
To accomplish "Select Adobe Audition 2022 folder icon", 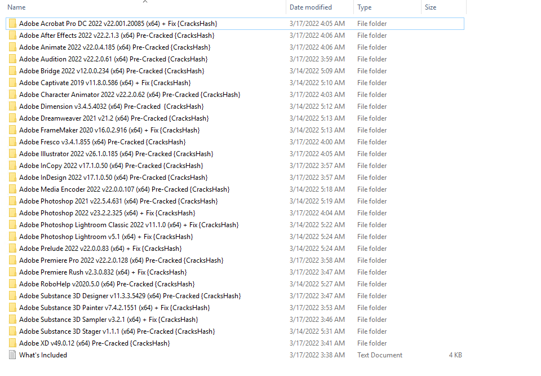I will [x=12, y=59].
